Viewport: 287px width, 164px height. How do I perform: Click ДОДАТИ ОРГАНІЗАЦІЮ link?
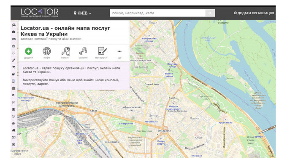(254, 13)
